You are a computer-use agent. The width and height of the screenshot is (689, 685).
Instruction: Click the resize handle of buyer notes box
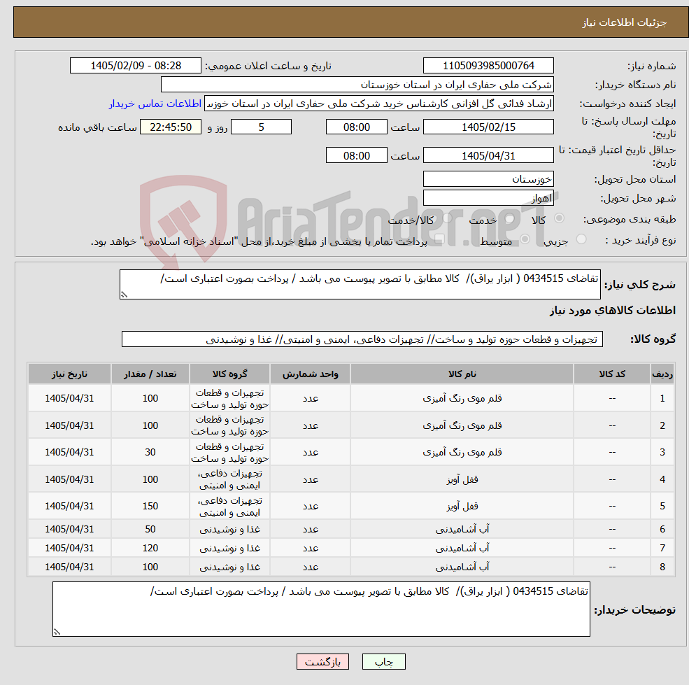(57, 632)
